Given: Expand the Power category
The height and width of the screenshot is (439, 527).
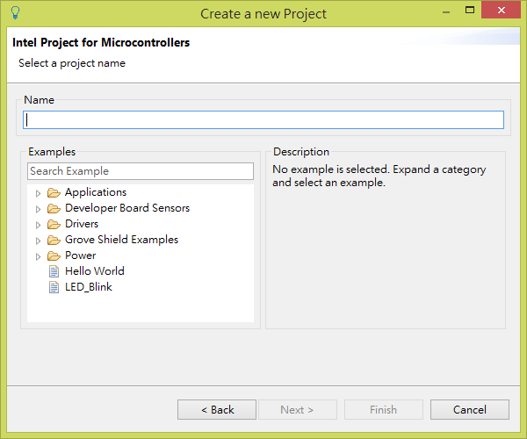Looking at the screenshot, I should click(38, 256).
